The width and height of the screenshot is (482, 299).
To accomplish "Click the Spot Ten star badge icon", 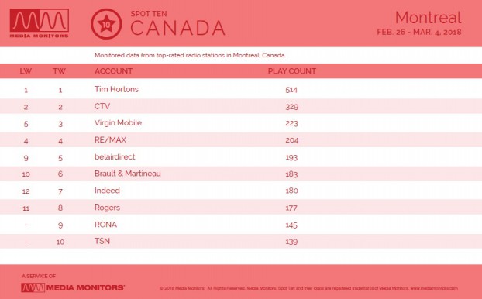I will click(106, 24).
